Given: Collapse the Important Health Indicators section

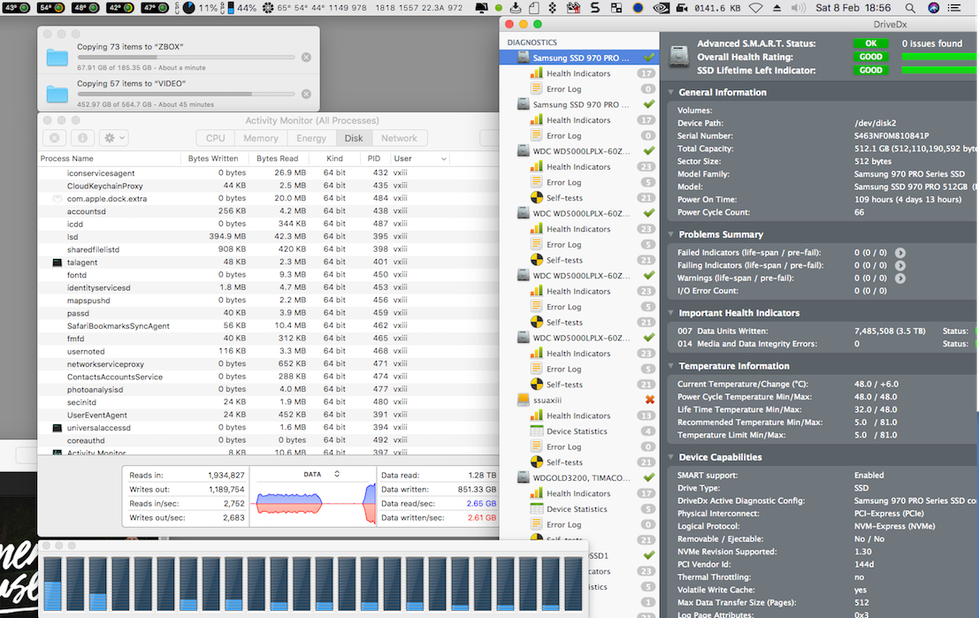Looking at the screenshot, I should click(671, 313).
